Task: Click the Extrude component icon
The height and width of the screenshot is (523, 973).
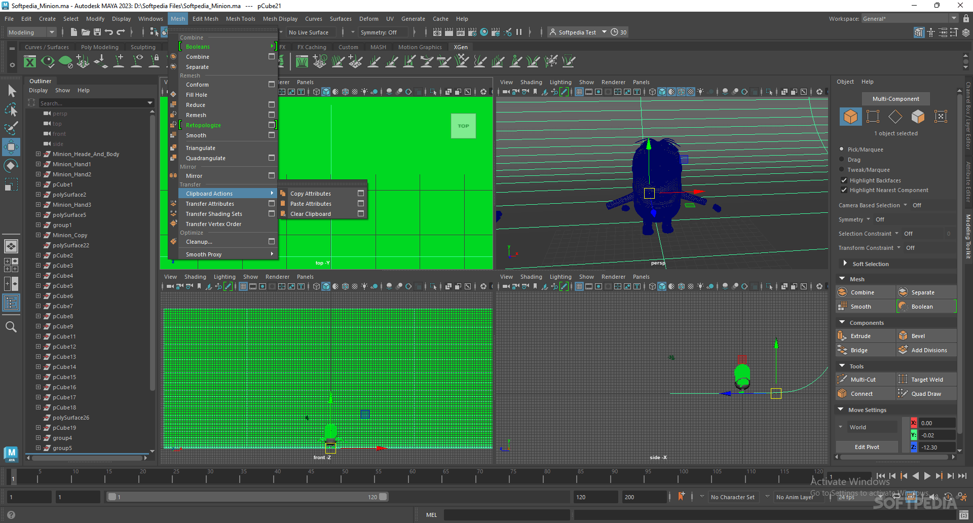Action: tap(842, 336)
